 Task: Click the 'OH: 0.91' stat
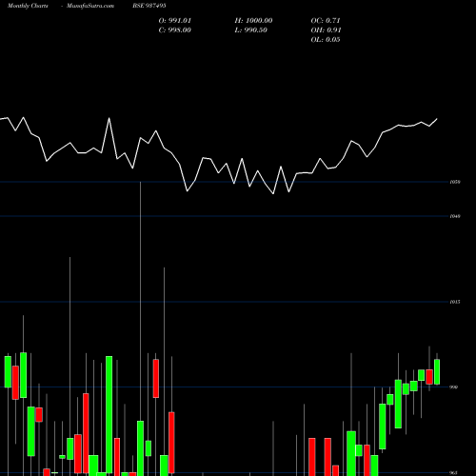click(326, 30)
